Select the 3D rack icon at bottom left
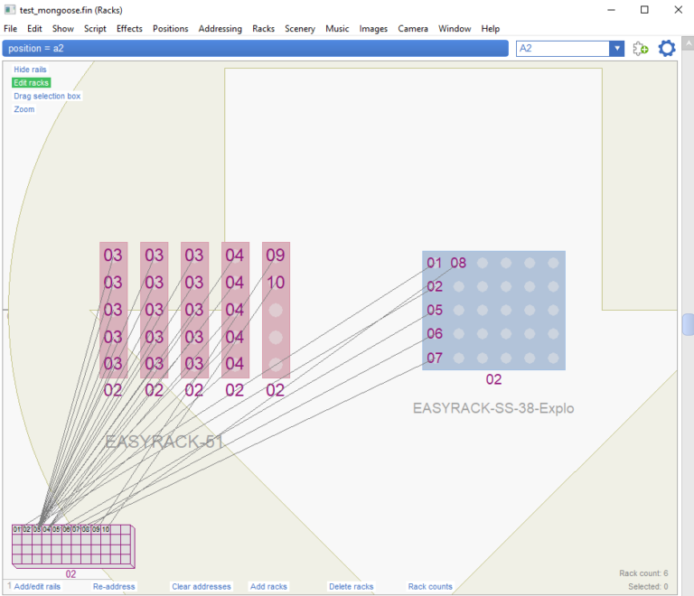Screen dimensions: 694x596 click(x=72, y=545)
